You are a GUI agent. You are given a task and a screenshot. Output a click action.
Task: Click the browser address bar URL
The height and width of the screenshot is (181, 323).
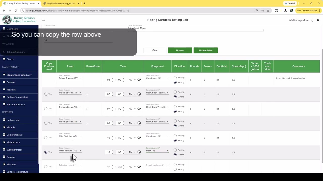(78, 11)
